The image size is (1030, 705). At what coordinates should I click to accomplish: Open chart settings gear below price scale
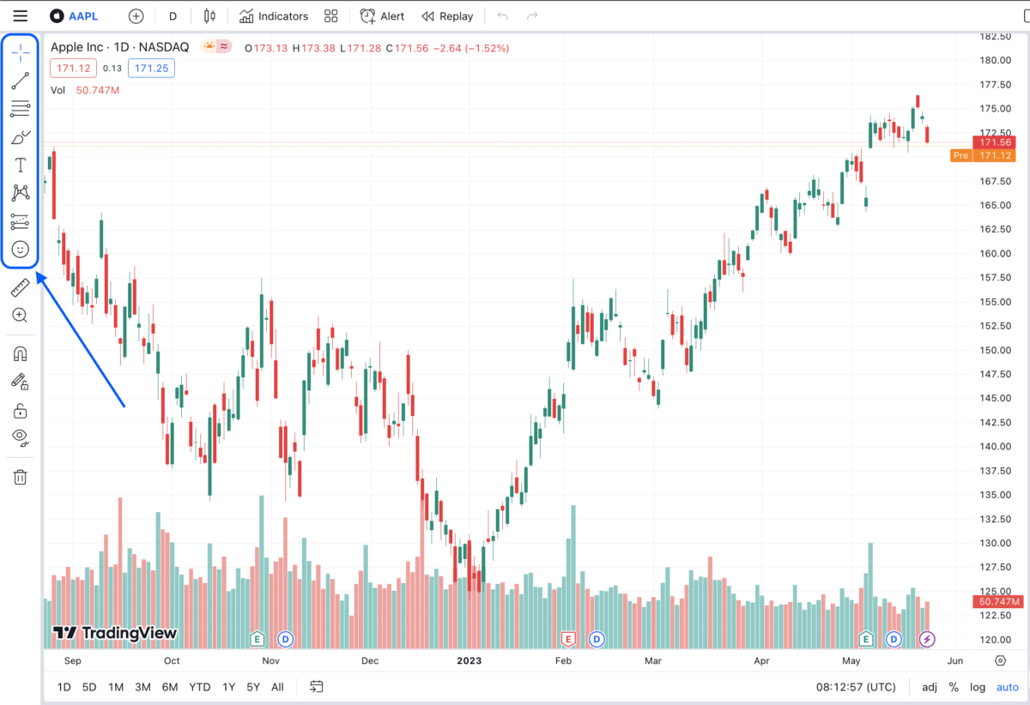click(x=1000, y=660)
